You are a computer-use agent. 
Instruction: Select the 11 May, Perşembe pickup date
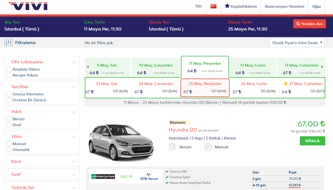(x=205, y=67)
